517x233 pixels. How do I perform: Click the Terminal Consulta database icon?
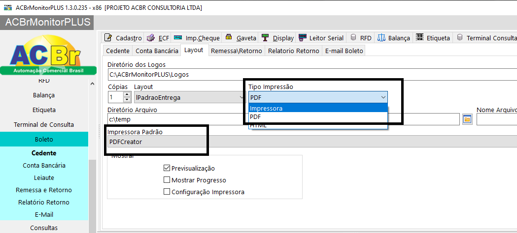(x=460, y=37)
